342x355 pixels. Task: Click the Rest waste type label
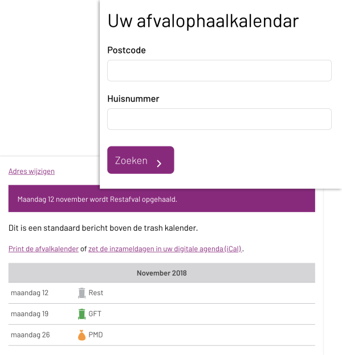(96, 293)
